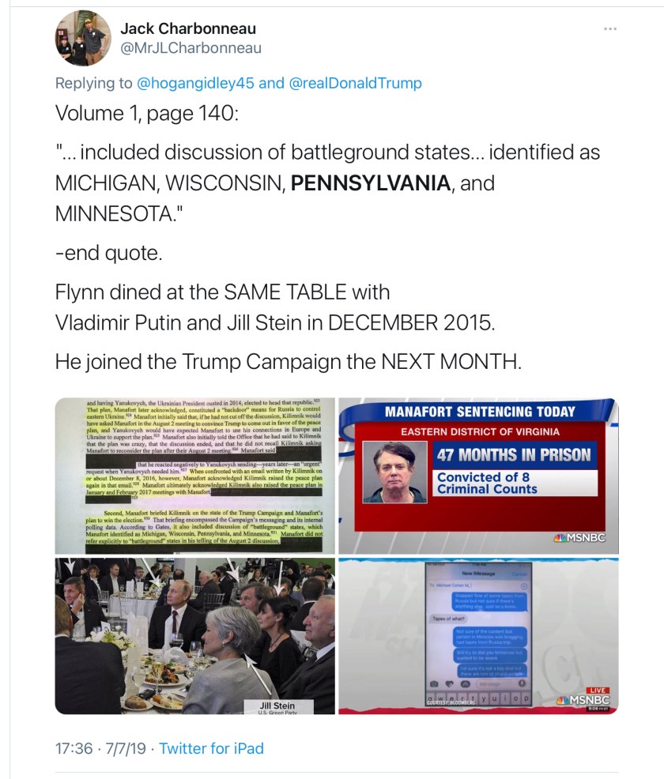Open Jack Charbonneau's profile avatar
The height and width of the screenshot is (779, 664).
pos(83,38)
